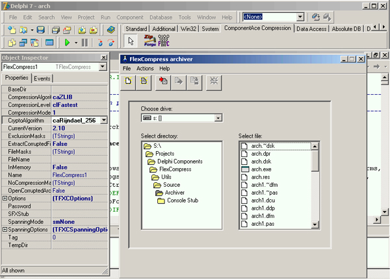Screen dimensions: 390x279
Task: Select the Console Stub folder
Action: pos(184,200)
